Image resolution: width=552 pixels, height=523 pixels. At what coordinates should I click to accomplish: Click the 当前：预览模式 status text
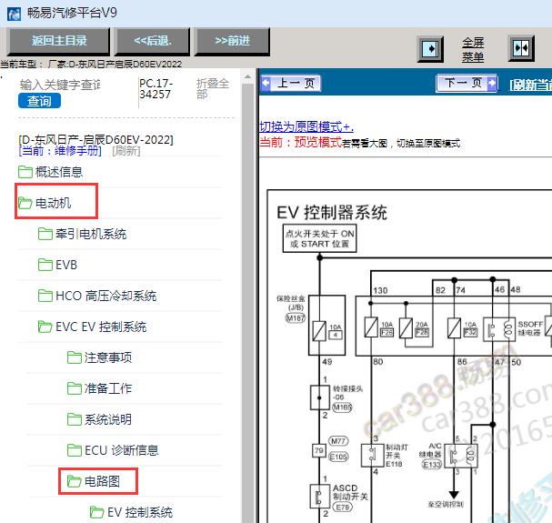tap(301, 142)
